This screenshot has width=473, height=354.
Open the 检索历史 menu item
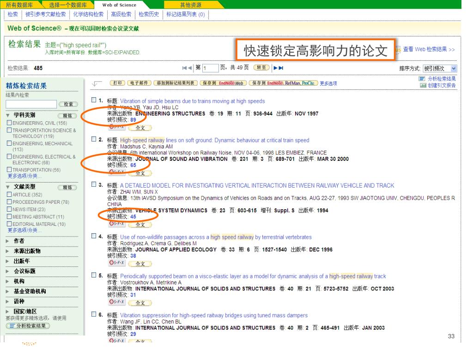[149, 14]
